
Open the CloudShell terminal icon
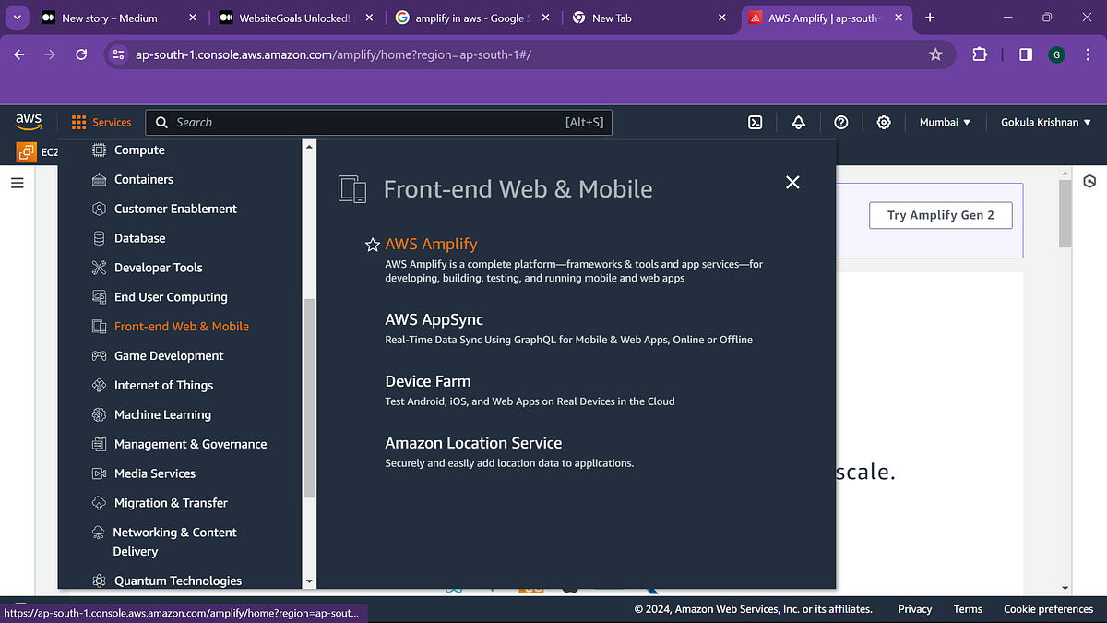[x=755, y=122]
